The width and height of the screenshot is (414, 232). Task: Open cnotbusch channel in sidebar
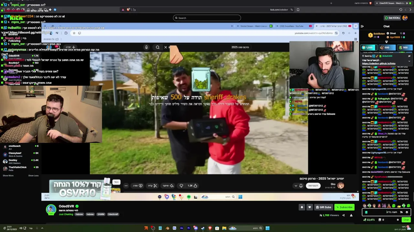20,147
